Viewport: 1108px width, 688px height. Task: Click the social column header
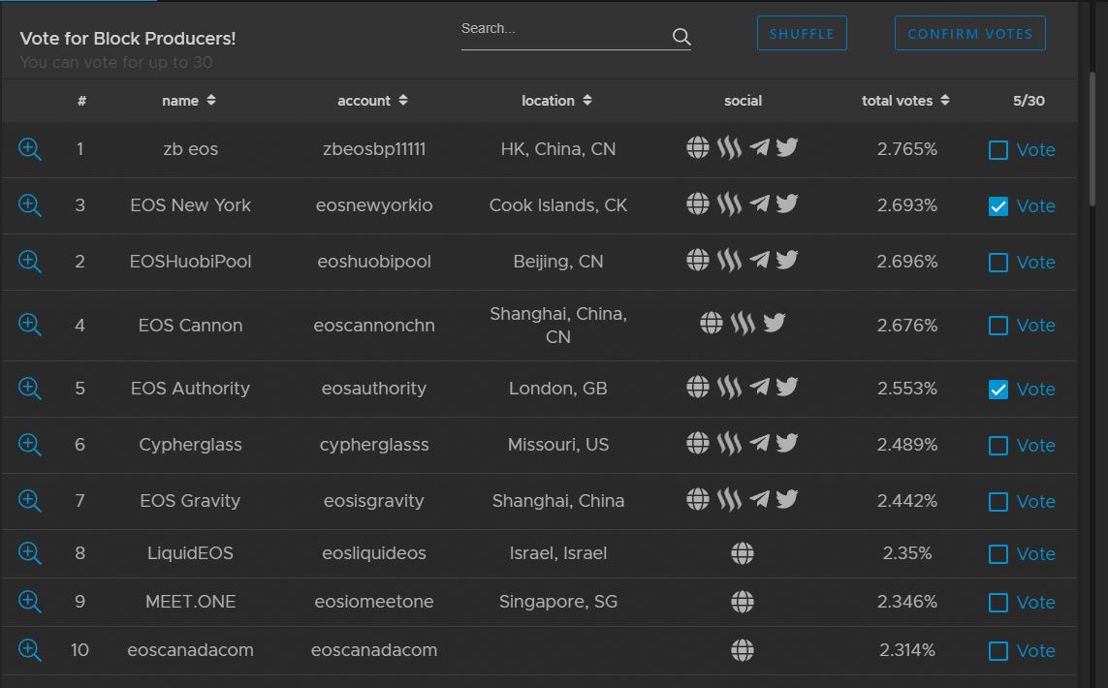[x=743, y=101]
